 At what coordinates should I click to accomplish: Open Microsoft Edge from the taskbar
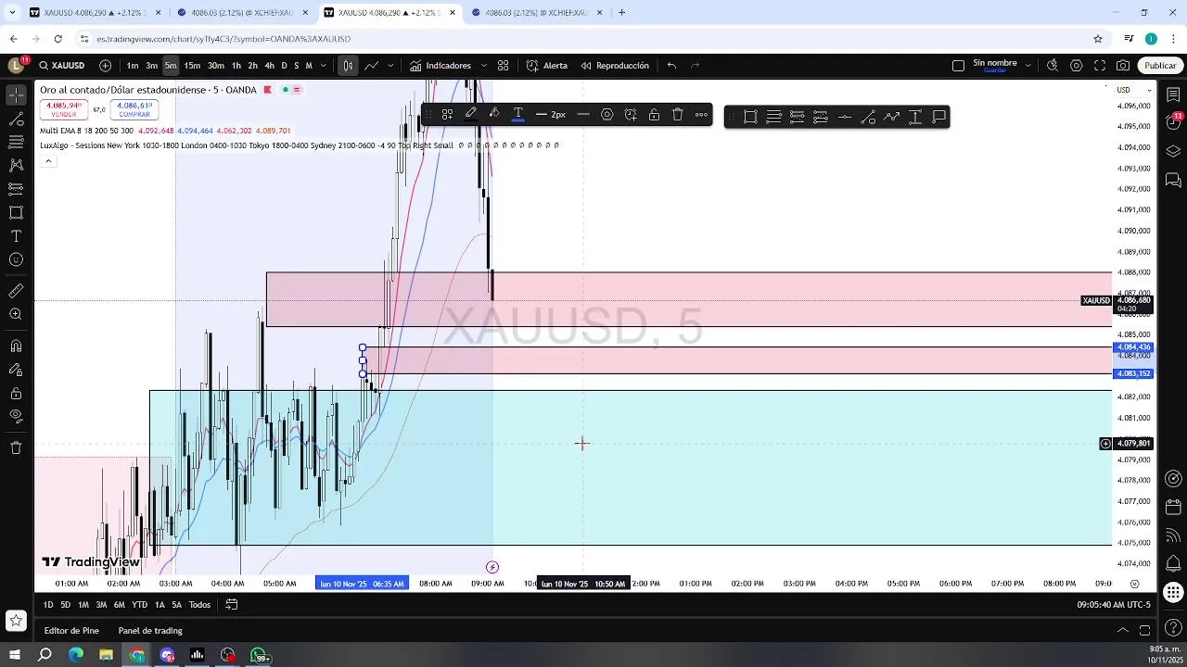coord(76,656)
